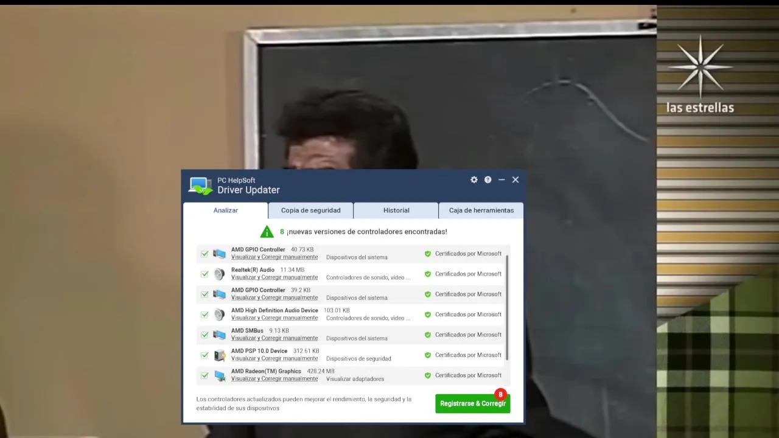
Task: Click the PC HelpSoft Driver Updater logo
Action: coord(200,186)
